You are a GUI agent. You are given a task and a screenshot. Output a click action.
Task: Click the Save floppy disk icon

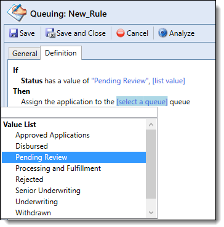(14, 33)
